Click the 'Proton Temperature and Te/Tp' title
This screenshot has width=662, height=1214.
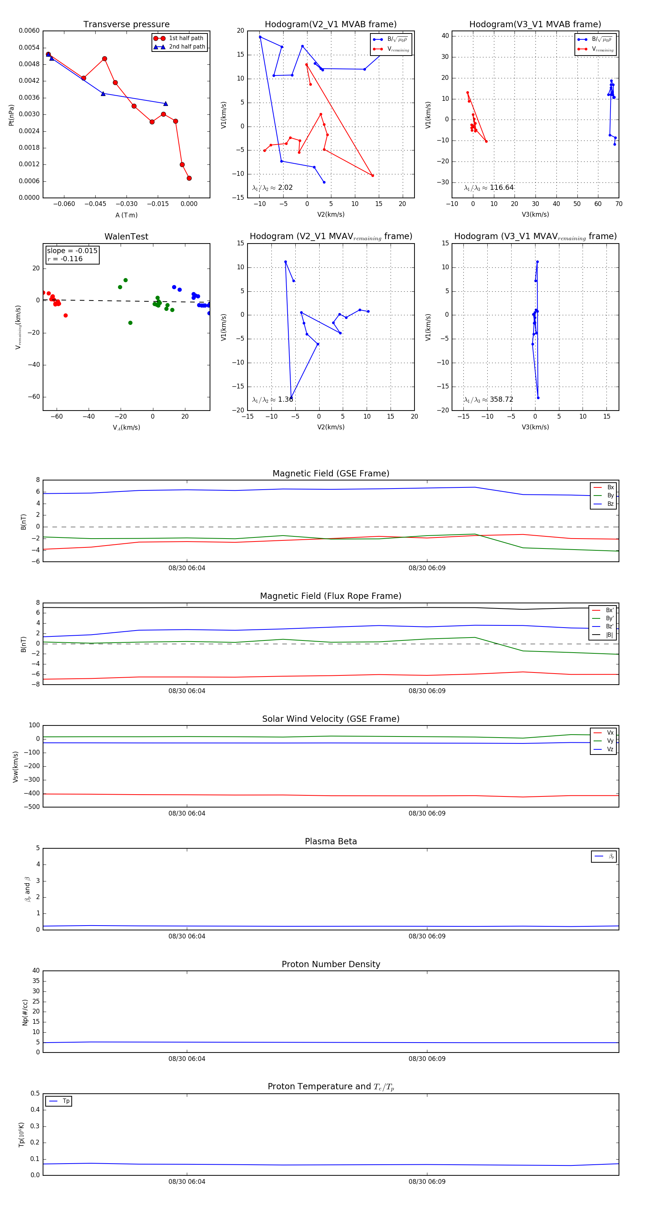click(331, 1087)
